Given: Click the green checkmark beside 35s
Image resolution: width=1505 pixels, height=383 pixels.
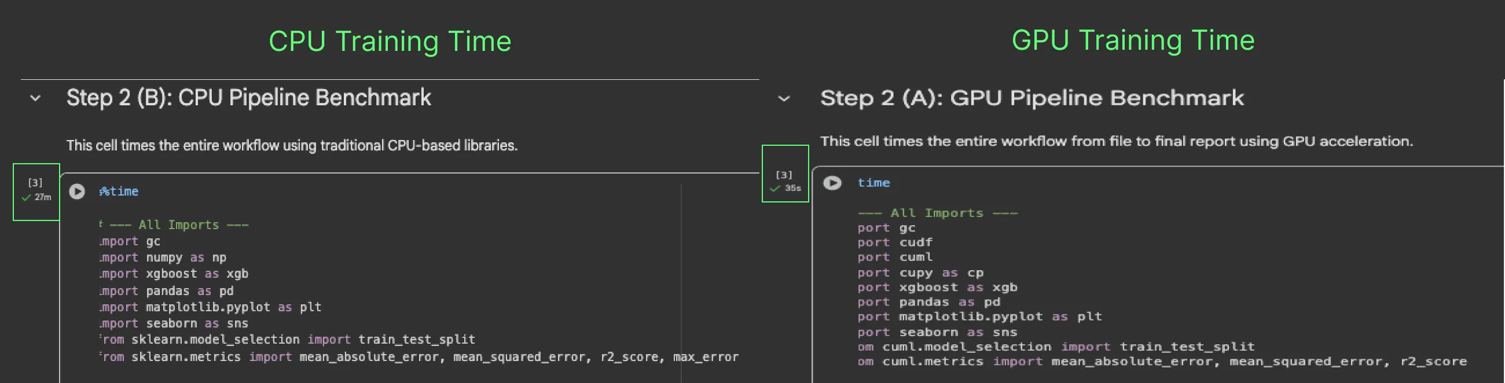Looking at the screenshot, I should pyautogui.click(x=774, y=189).
